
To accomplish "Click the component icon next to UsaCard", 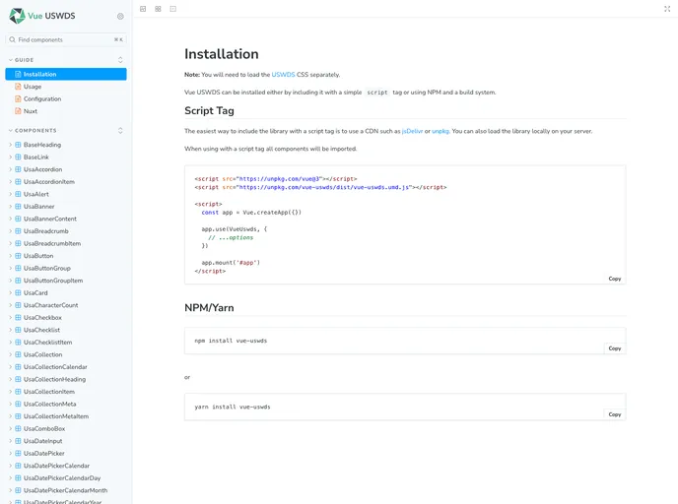I will 18,293.
